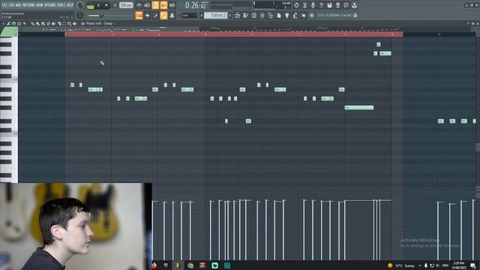Open the HELP menu
This screenshot has height=270, width=480.
pos(70,5)
